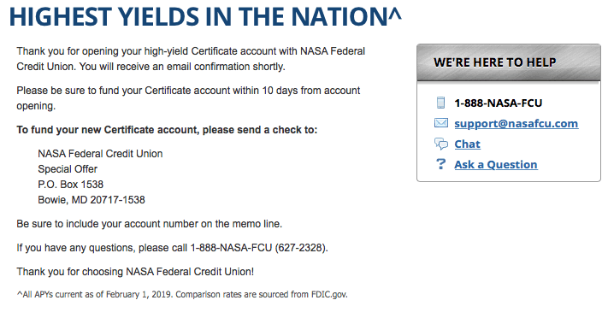Click the Special Offer address line
Viewport: 608px width, 312px height.
[x=68, y=169]
